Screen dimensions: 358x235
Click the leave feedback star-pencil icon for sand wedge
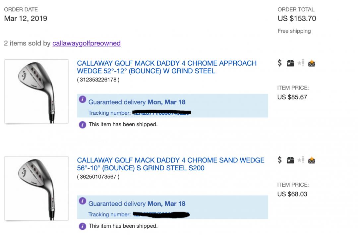pos(301,161)
